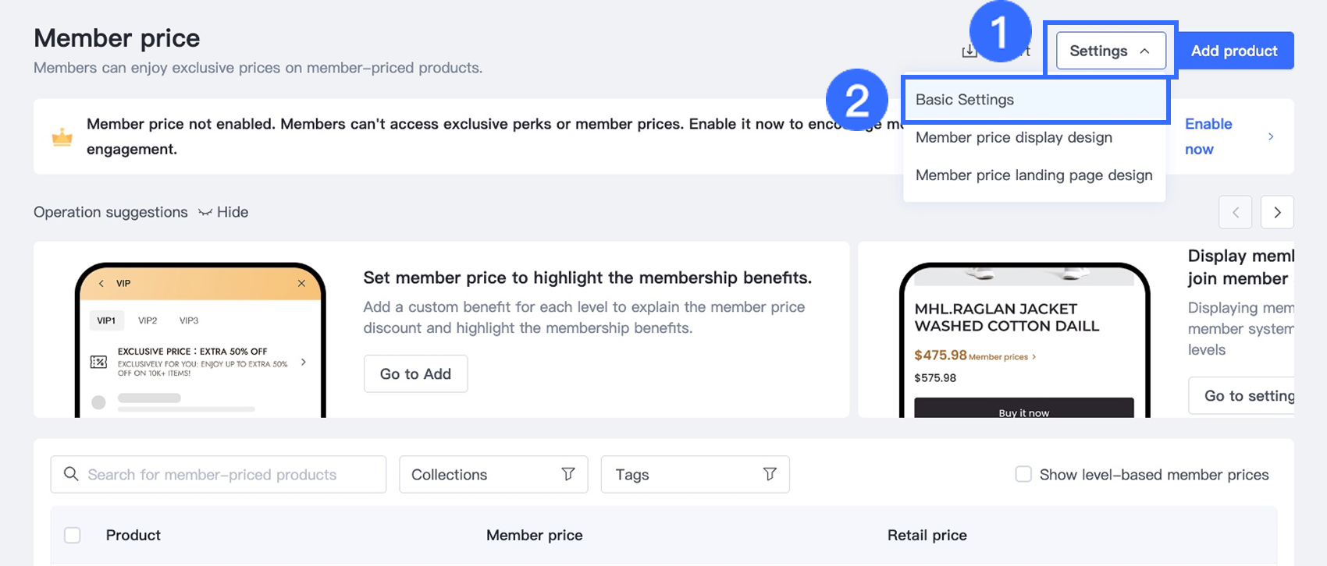
Task: Enable Show level-based member prices checkbox
Action: pyautogui.click(x=1023, y=474)
